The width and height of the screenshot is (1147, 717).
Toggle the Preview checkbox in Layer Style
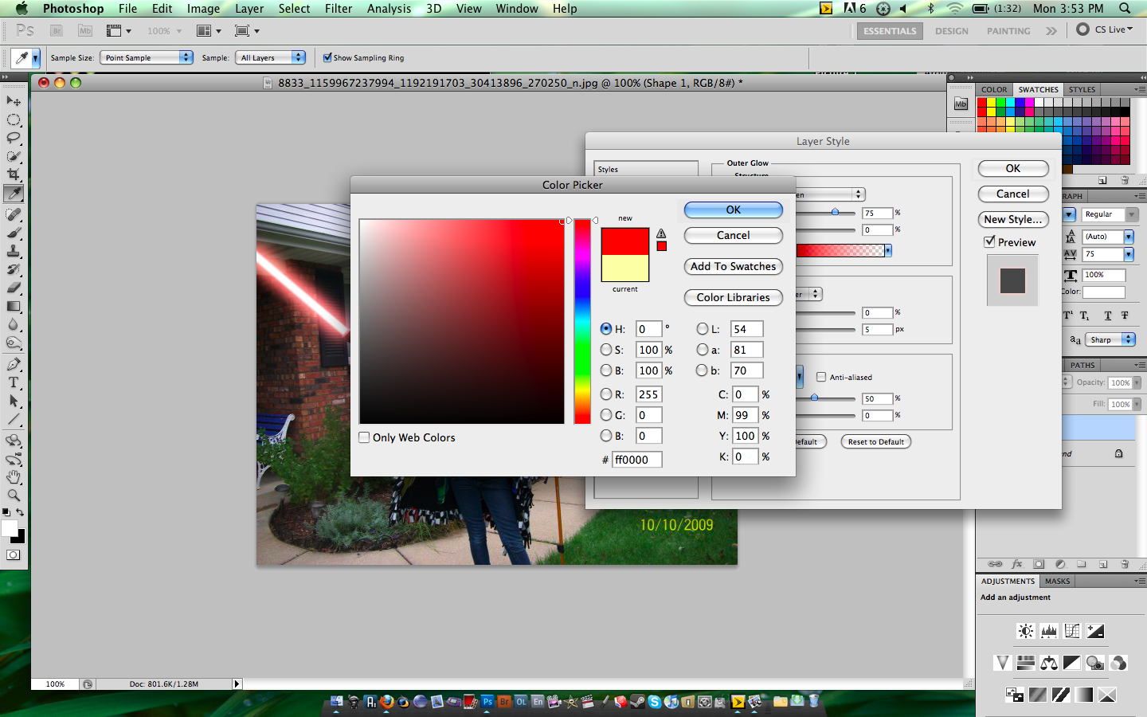click(989, 242)
